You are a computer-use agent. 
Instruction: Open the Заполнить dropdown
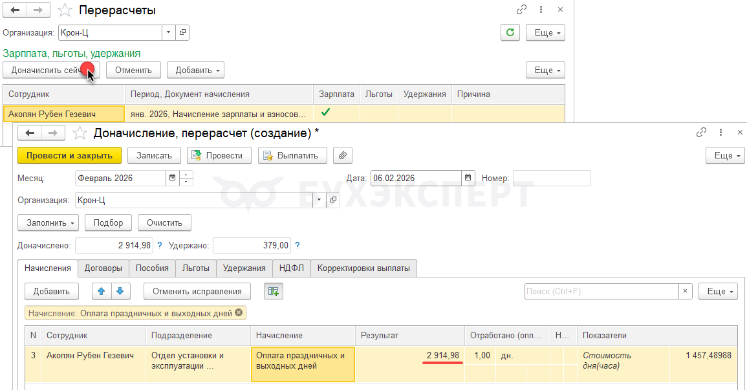[x=48, y=222]
